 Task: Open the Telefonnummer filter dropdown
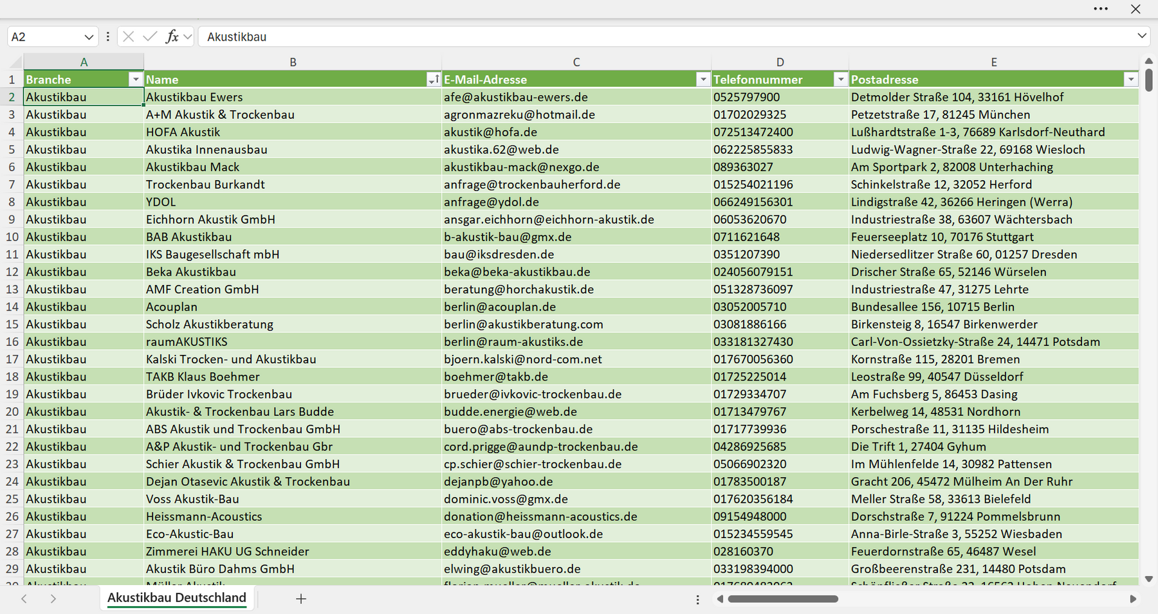tap(840, 79)
